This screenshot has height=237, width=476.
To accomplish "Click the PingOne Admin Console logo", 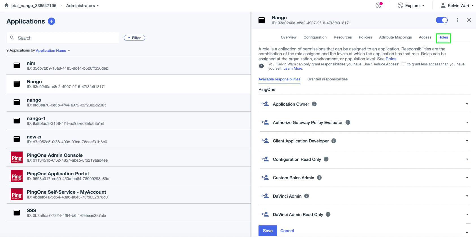I will point(17,157).
